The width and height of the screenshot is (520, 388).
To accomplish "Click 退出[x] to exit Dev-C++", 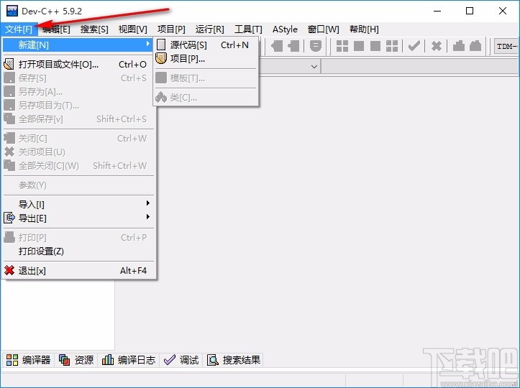I will pos(78,271).
